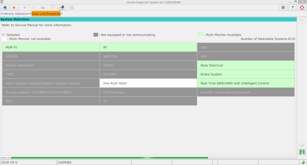The width and height of the screenshot is (307, 165).
Task: Click the greyed Driving Support ACC/BSI tile
Action: (51, 92)
